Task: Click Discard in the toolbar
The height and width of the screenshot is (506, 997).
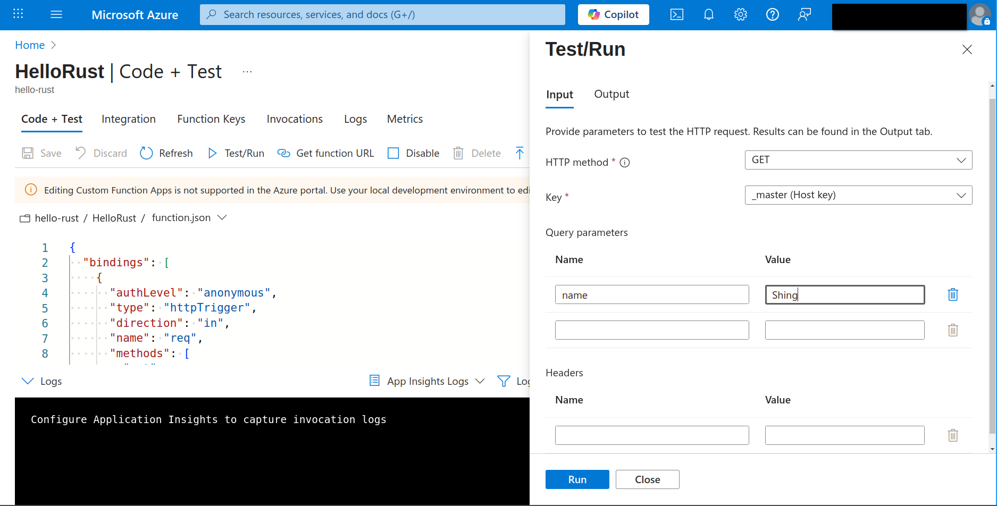Action: click(101, 153)
